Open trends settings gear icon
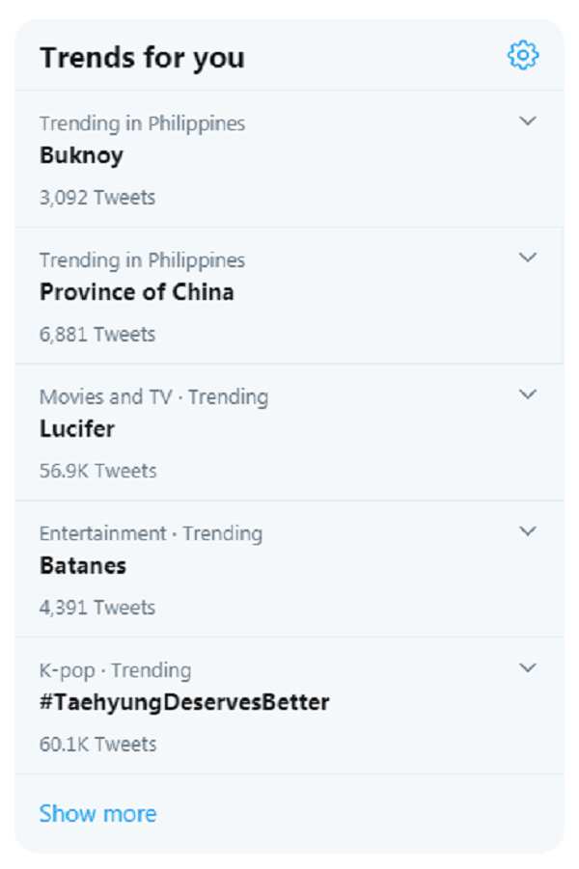This screenshot has width=579, height=869. coord(523,55)
